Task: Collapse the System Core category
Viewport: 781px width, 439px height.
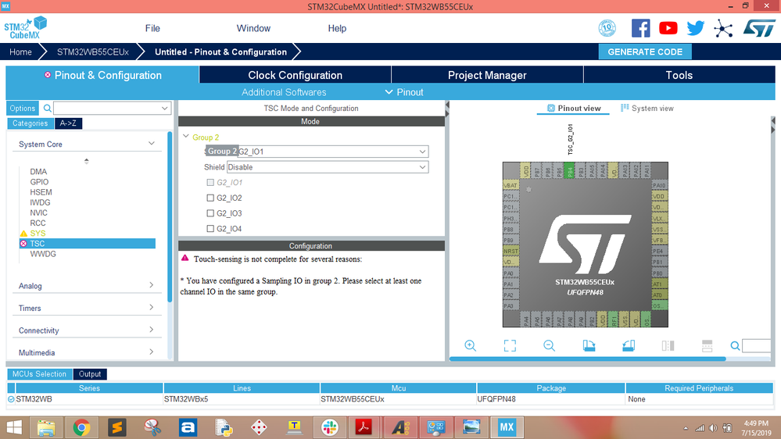Action: (152, 144)
